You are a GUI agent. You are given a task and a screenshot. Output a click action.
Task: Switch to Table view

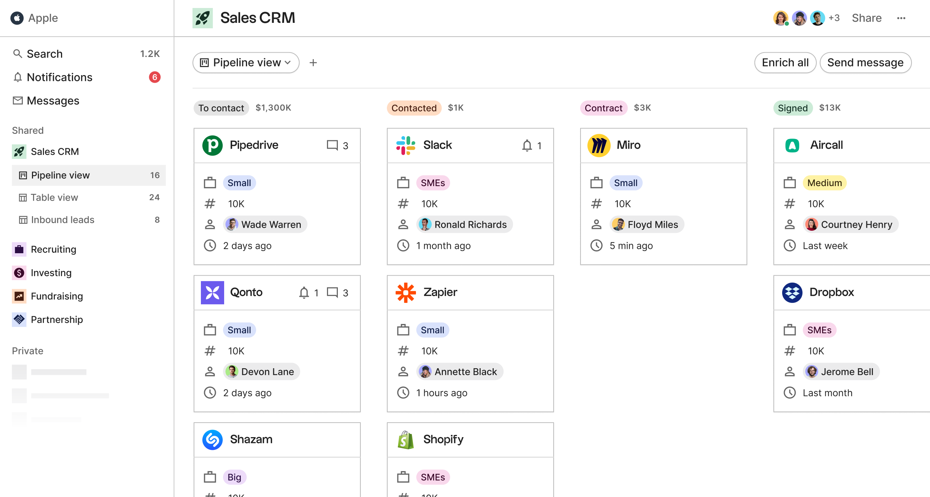click(54, 197)
